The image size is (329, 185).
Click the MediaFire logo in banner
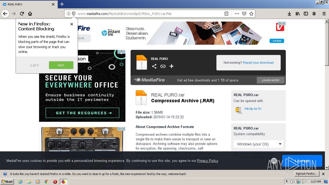[x=149, y=80]
